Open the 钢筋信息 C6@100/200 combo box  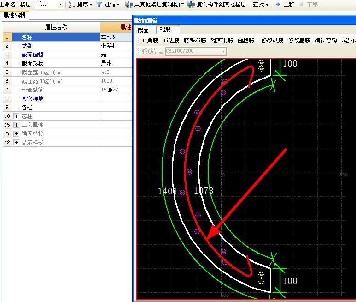coord(196,51)
